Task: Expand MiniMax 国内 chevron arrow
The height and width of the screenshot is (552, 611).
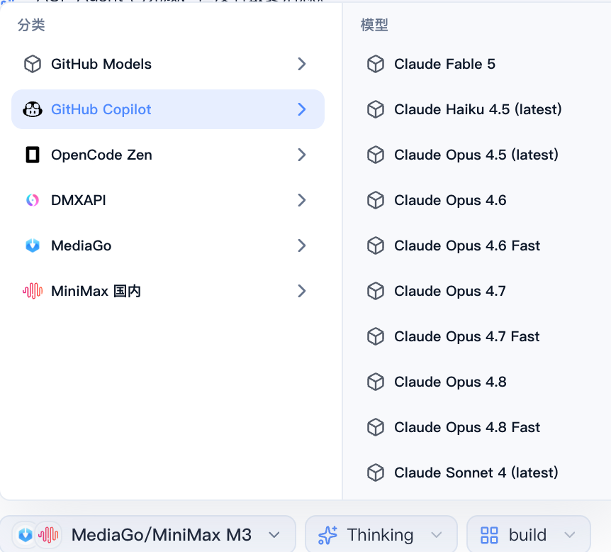Action: pos(302,291)
